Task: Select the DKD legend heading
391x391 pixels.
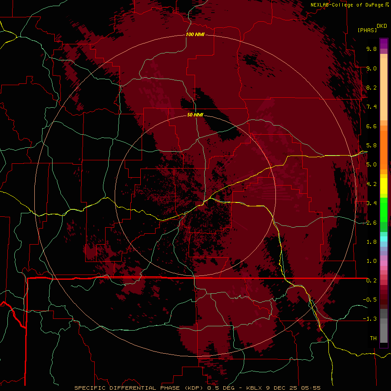Action: (382, 26)
